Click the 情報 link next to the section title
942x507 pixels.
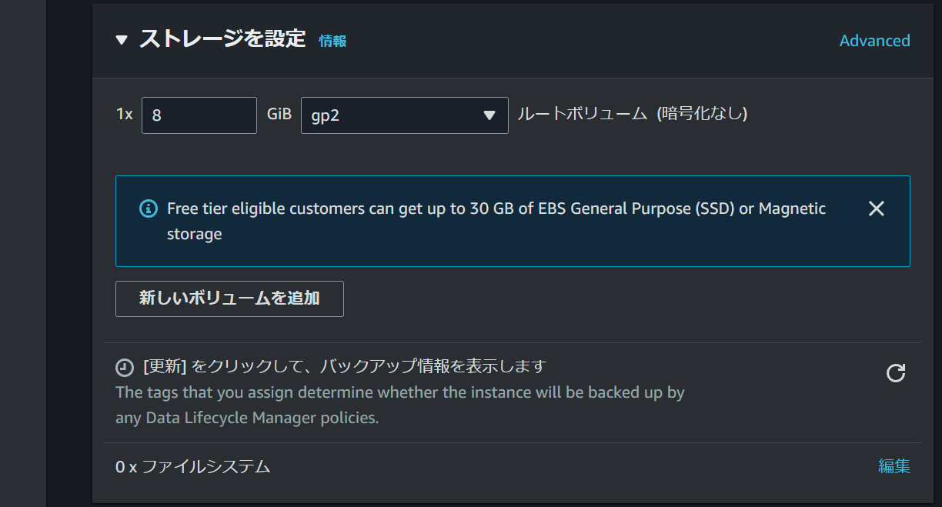pyautogui.click(x=332, y=42)
